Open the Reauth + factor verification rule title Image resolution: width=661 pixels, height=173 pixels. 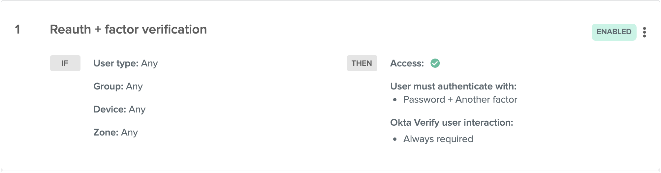128,30
